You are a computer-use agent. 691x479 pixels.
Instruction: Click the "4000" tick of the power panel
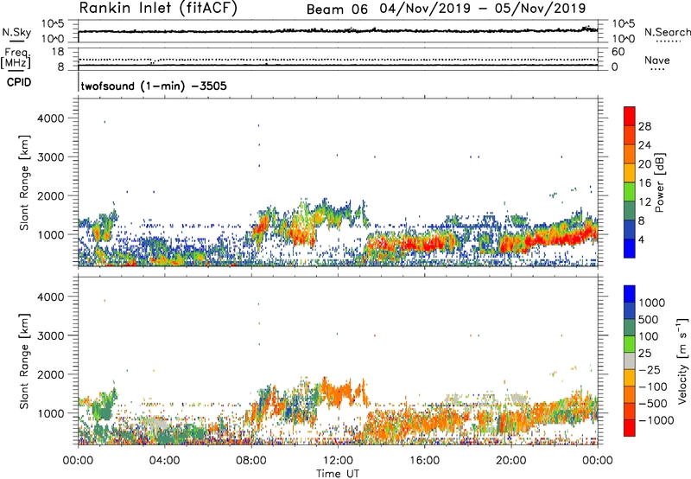50,118
